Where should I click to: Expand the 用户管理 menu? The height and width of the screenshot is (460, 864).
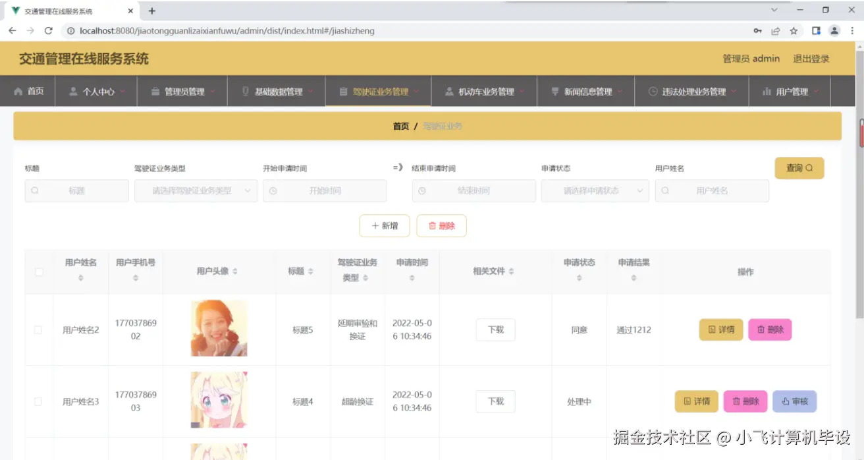(790, 92)
